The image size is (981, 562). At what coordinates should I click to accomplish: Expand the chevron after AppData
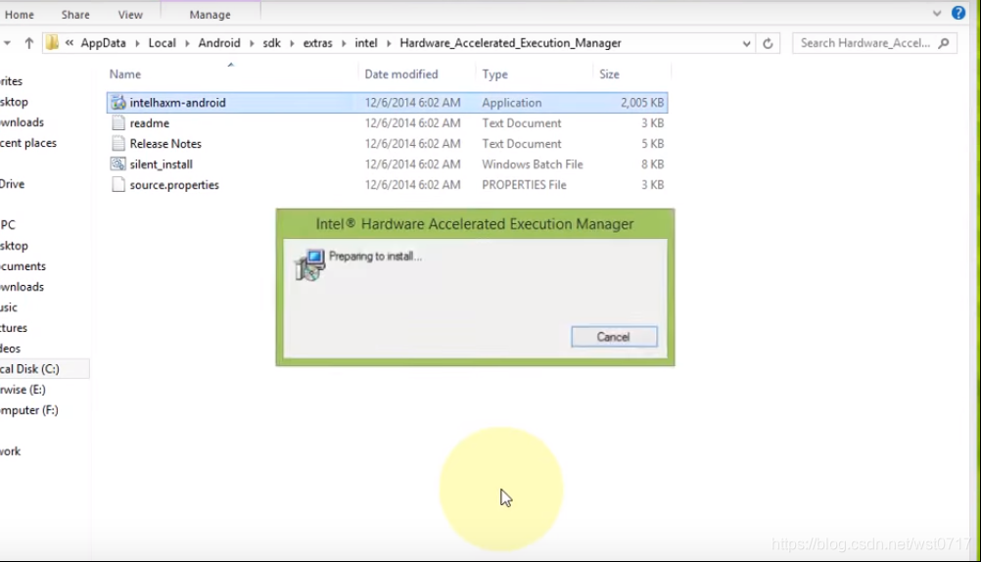(137, 43)
